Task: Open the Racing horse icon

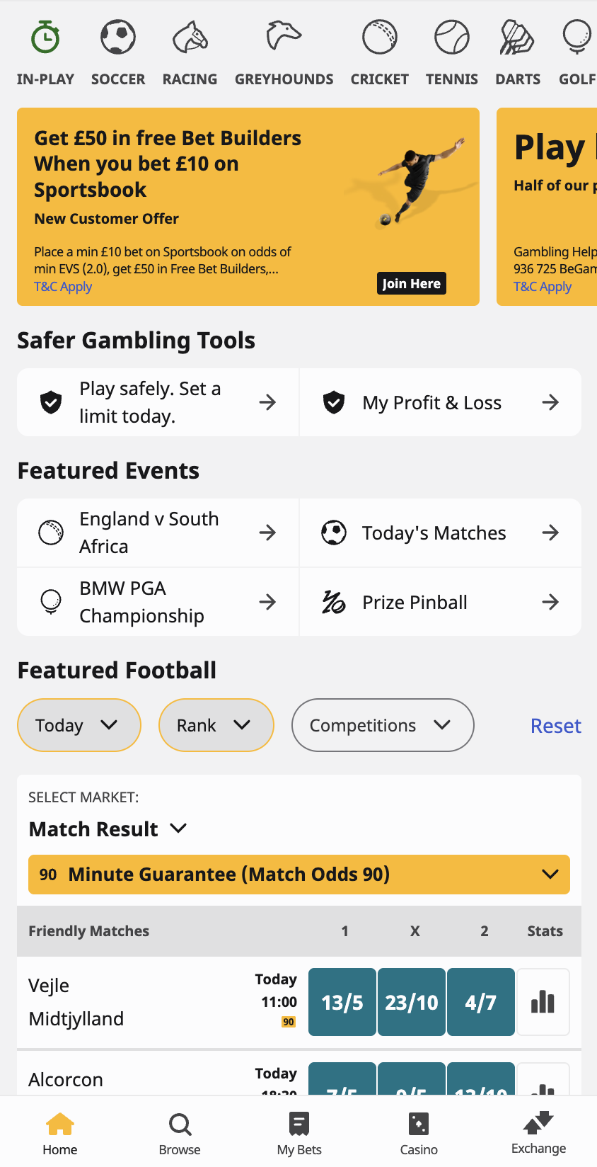Action: pos(190,38)
